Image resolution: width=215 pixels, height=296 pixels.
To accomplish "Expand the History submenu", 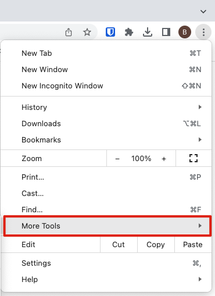I will 106,107.
